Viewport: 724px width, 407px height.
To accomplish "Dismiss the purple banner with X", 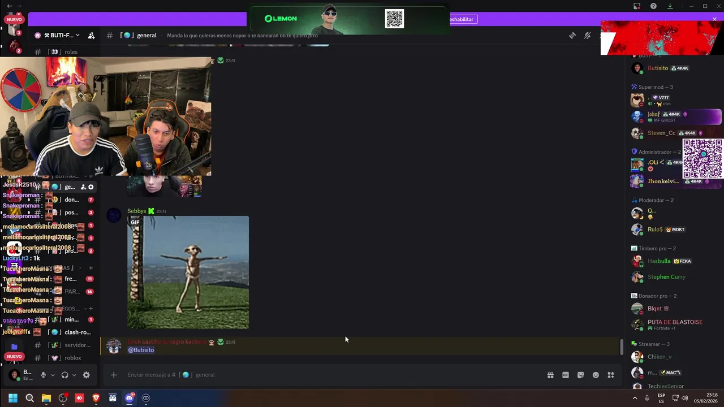I will tap(714, 19).
